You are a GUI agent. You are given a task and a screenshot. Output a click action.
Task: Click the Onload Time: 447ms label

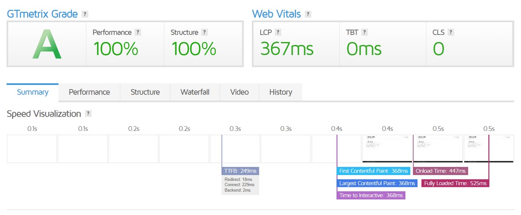(x=440, y=171)
